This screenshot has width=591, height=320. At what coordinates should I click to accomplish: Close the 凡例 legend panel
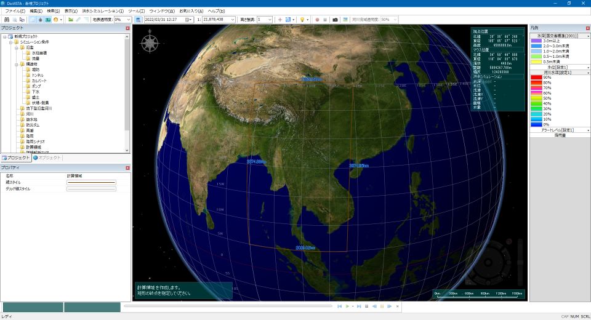(x=587, y=28)
